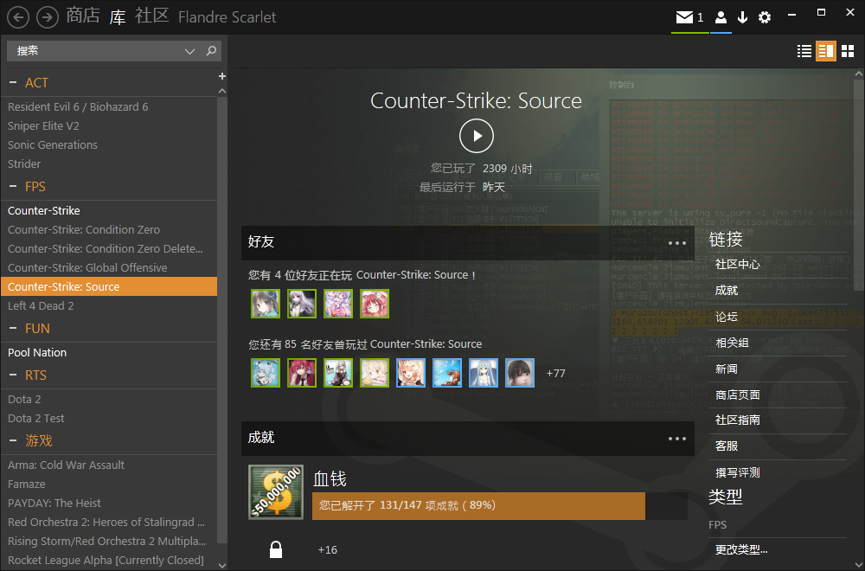Click the main panel scrollbar up arrow

coord(859,74)
